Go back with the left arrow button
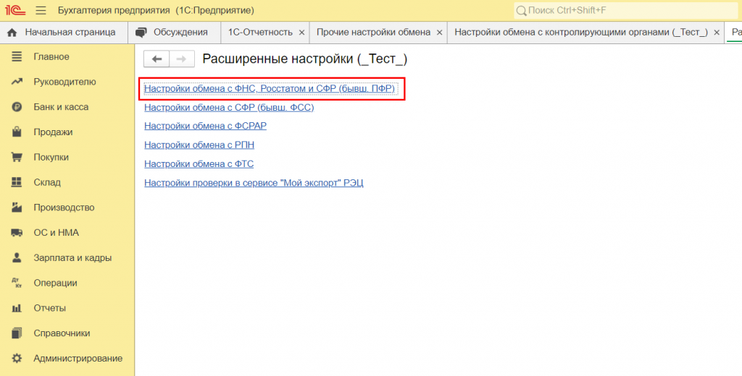The width and height of the screenshot is (742, 376). 157,59
